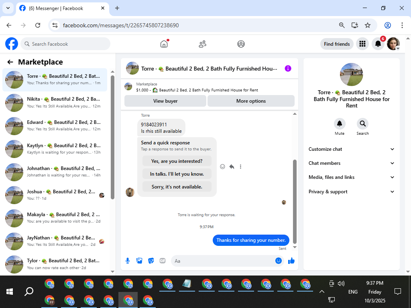Click the Facebook logo icon
This screenshot has height=308, width=411.
(12, 44)
